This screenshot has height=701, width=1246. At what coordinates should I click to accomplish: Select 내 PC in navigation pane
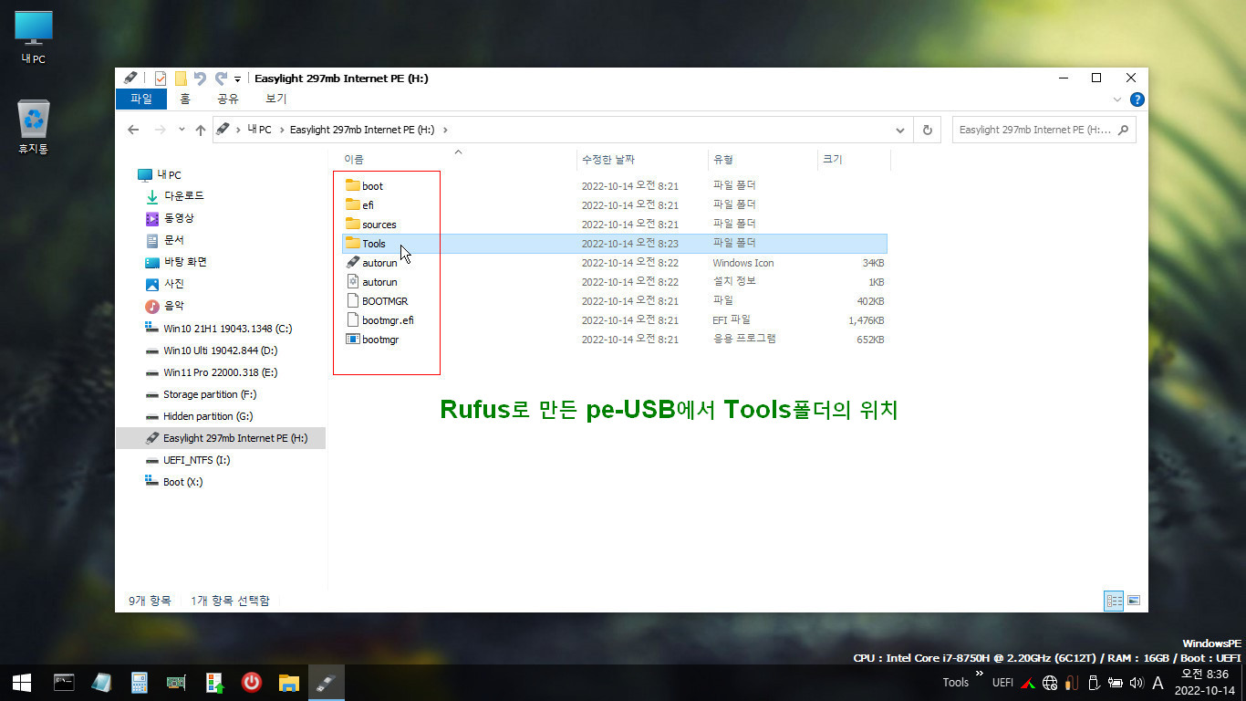tap(169, 174)
